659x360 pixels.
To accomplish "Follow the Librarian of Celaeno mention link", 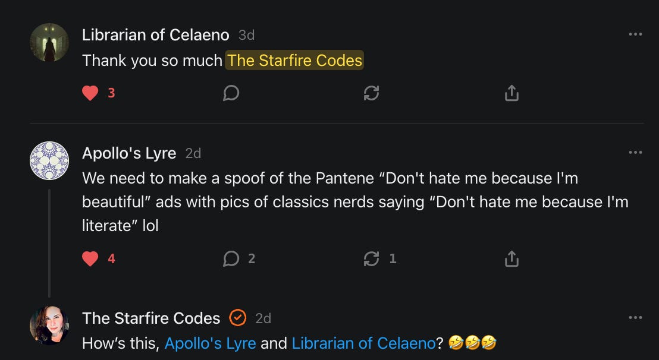I will coord(363,343).
